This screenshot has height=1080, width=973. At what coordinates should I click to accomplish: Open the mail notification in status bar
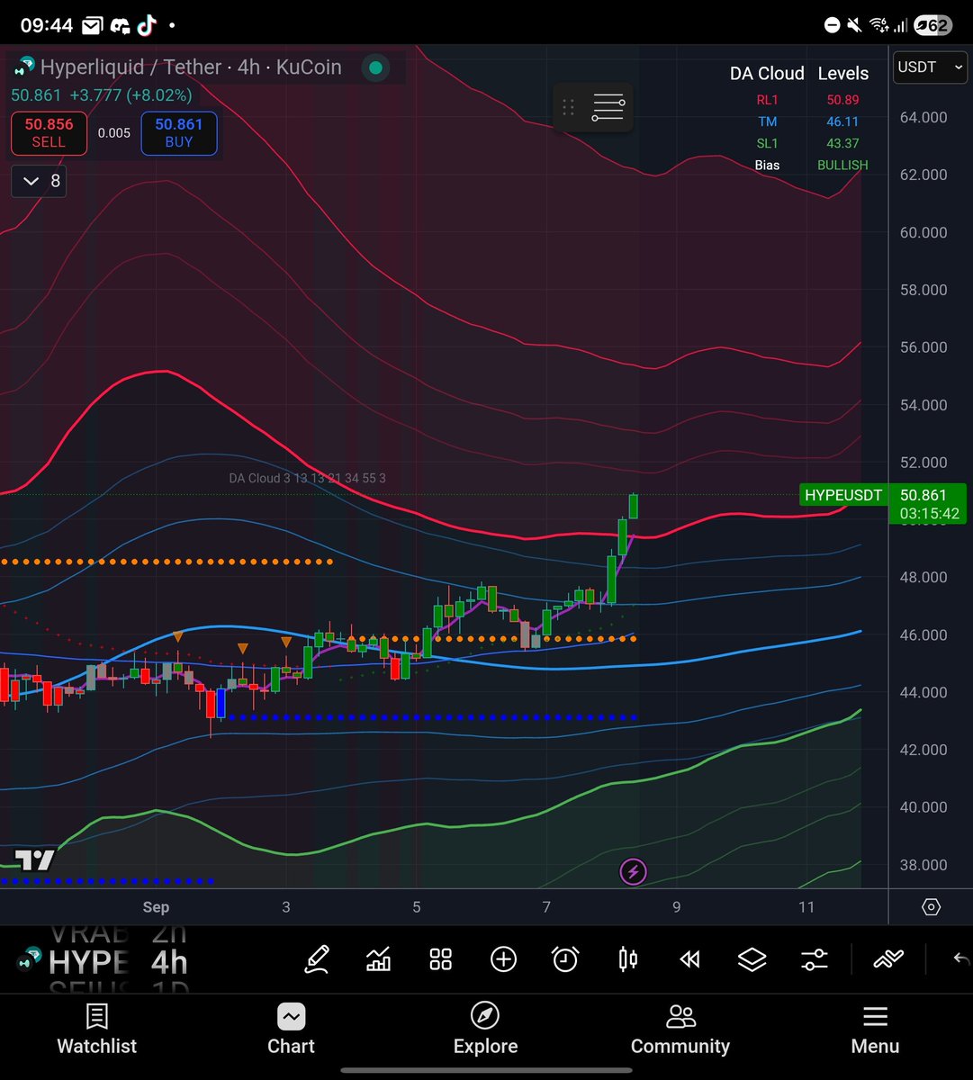click(92, 25)
